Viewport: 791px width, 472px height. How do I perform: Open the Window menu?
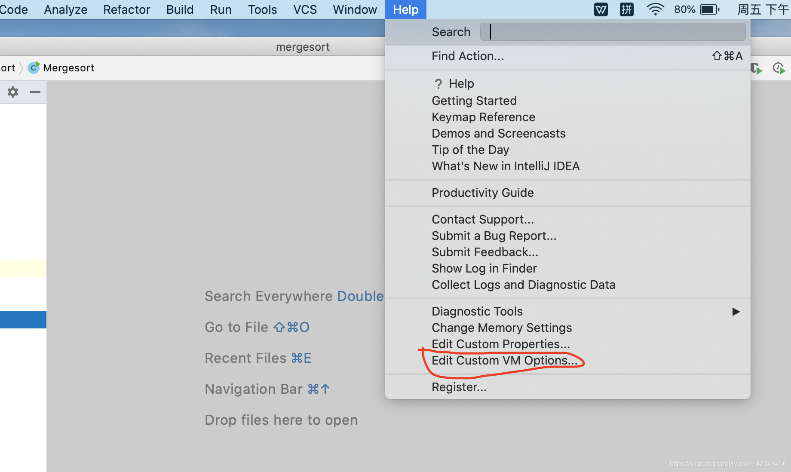354,9
